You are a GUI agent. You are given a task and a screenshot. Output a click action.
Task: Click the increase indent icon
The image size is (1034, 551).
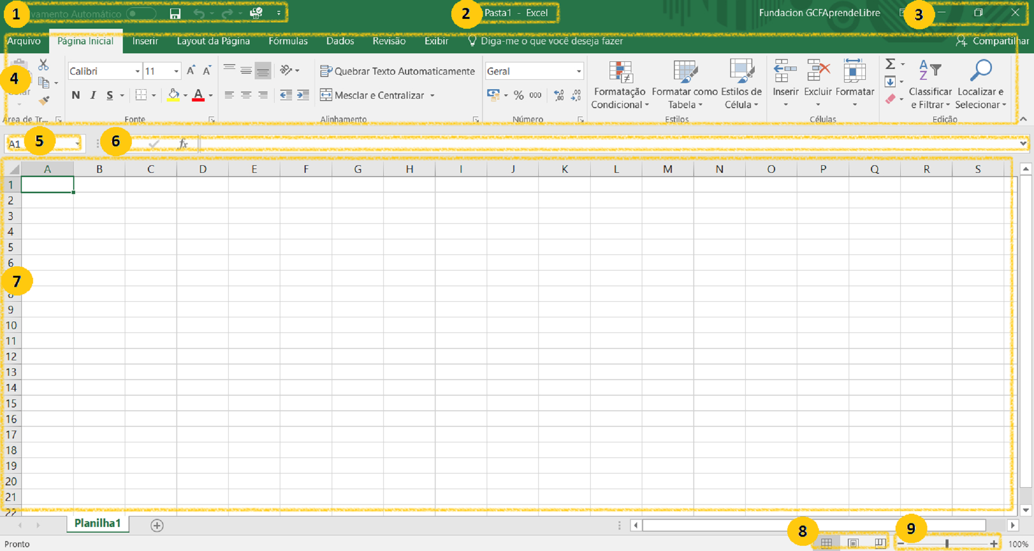point(303,95)
